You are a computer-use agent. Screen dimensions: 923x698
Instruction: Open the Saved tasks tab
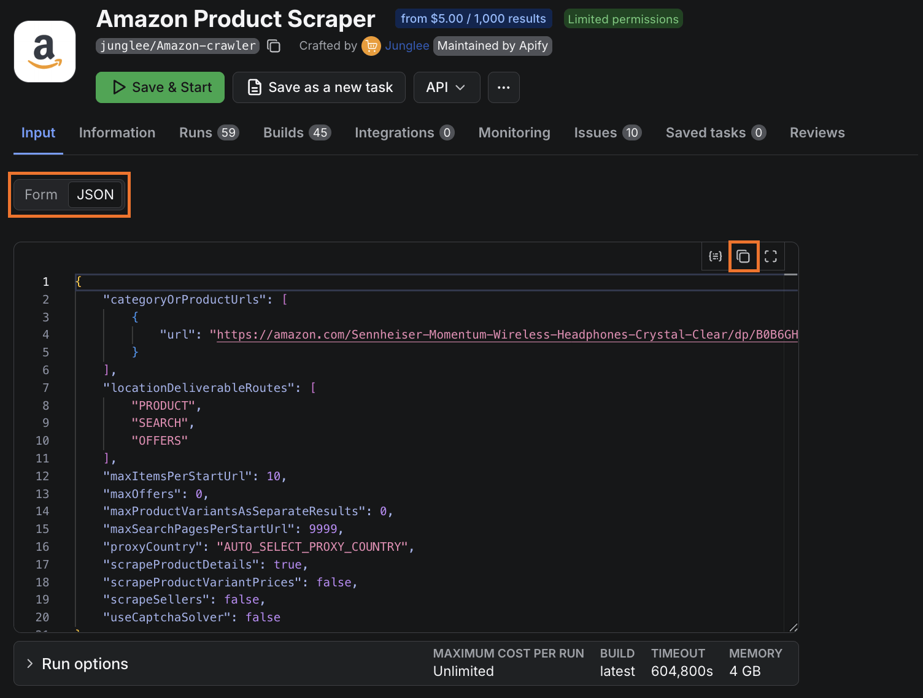pos(716,133)
